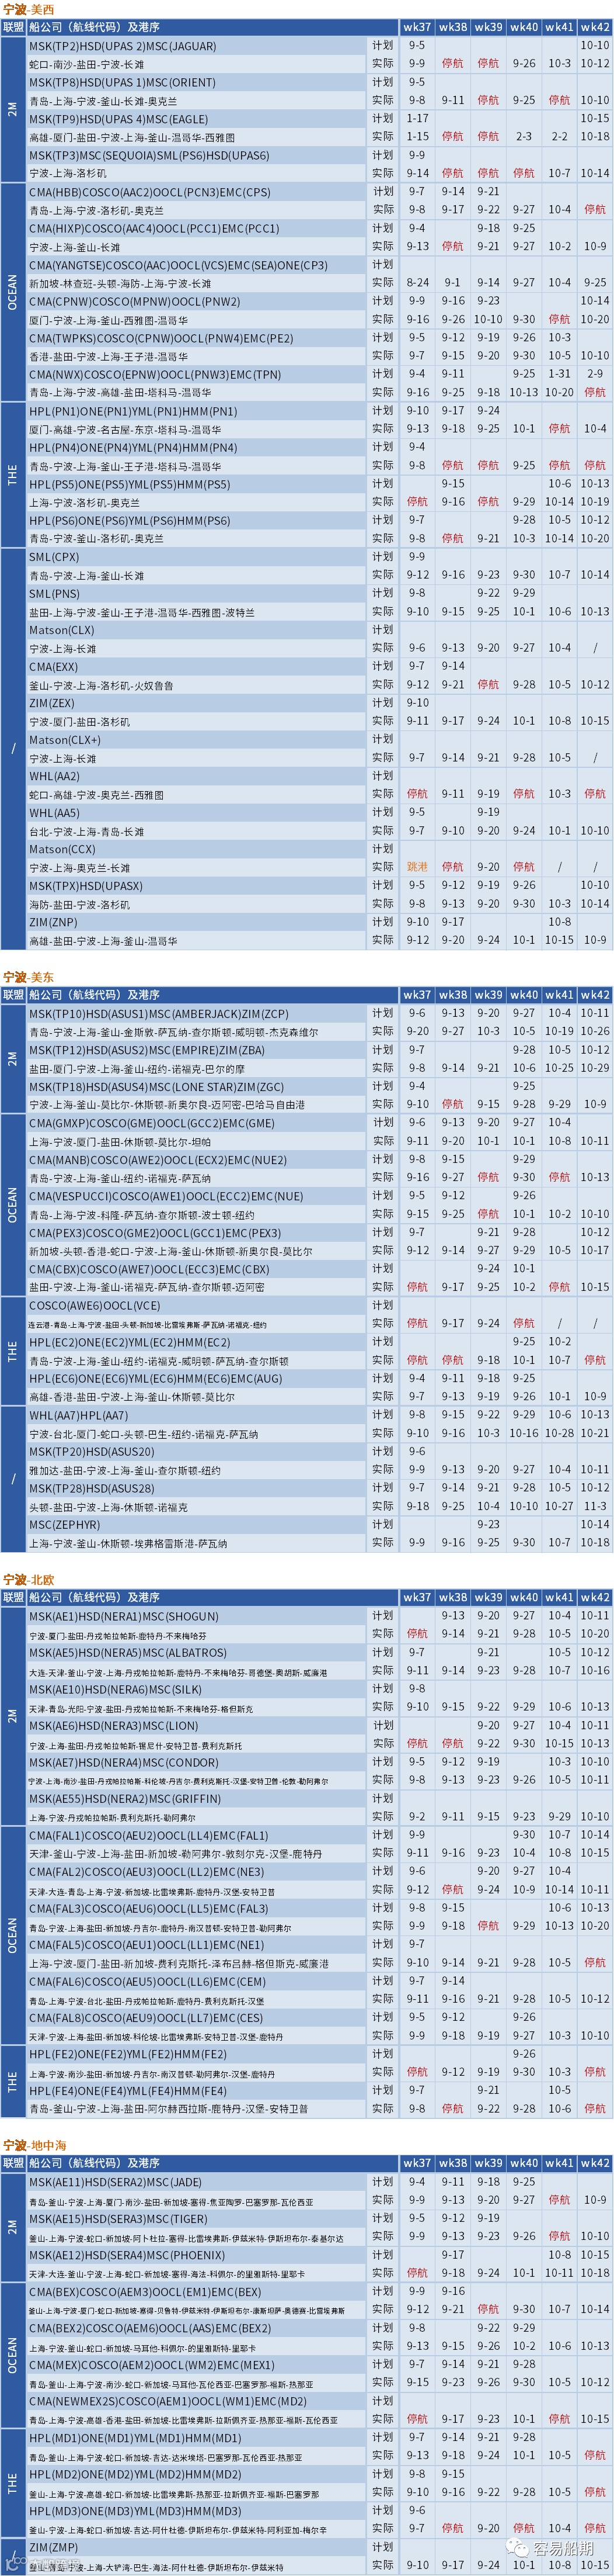Click the 宁波-地中海 section heading
Screen dimensions: 614x2576
pyautogui.click(x=35, y=2146)
